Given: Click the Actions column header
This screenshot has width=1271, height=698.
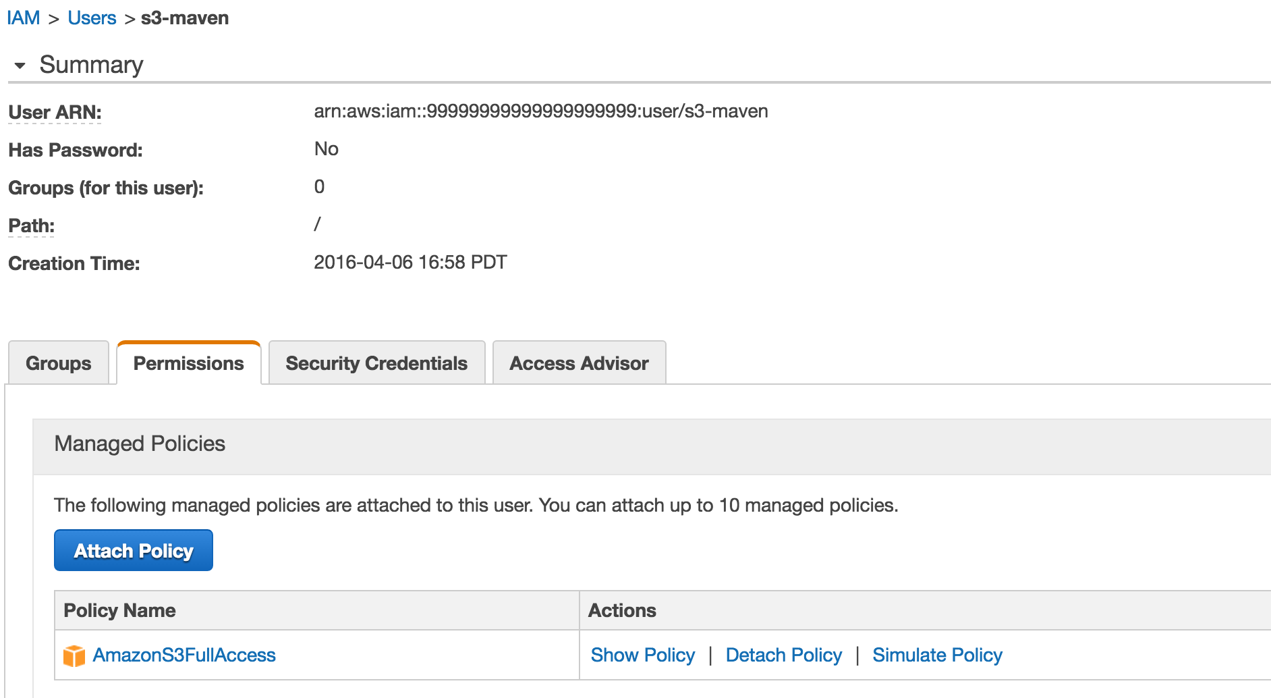Looking at the screenshot, I should (x=621, y=610).
